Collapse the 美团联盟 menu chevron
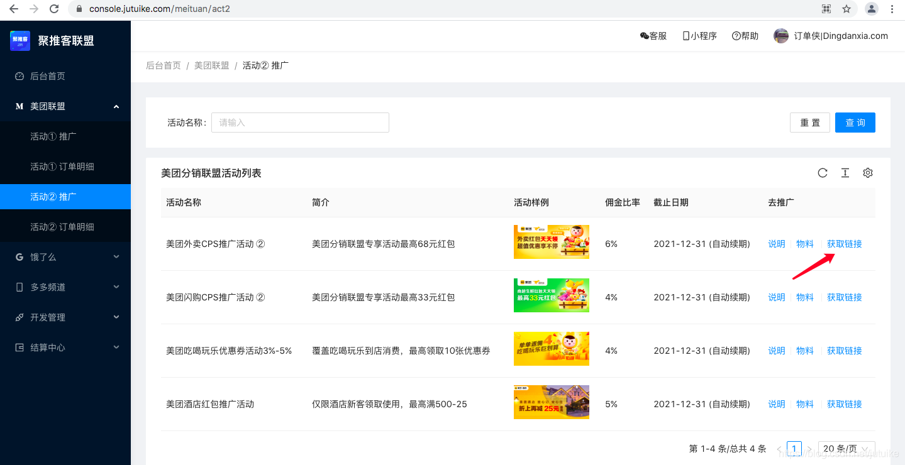Viewport: 905px width, 465px height. [116, 106]
